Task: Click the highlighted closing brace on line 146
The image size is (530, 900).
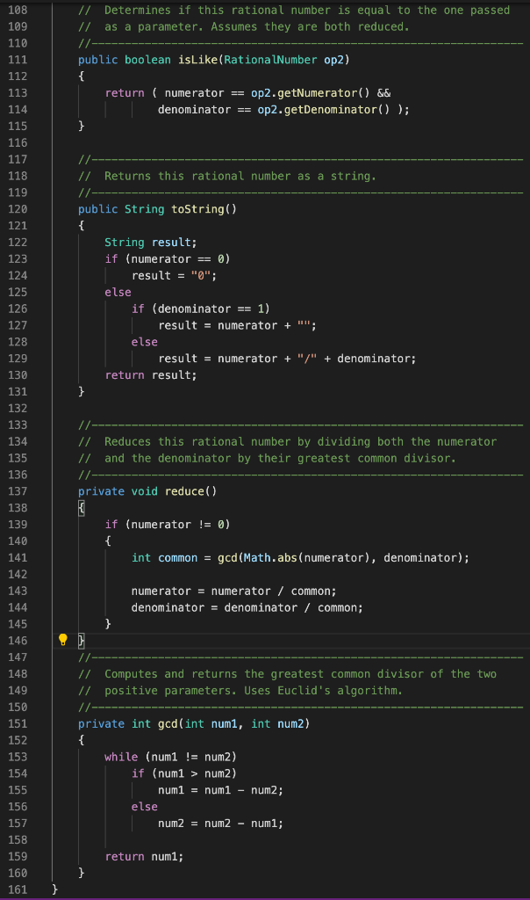Action: click(82, 641)
